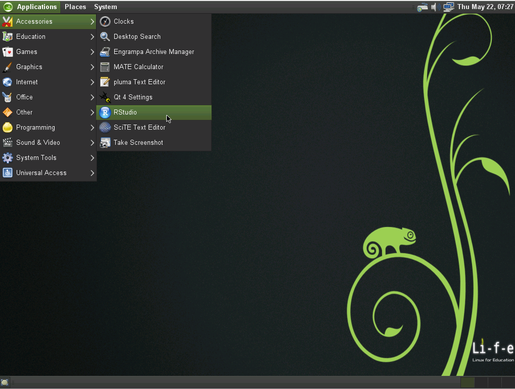Expand the Internet submenu arrow

[92, 82]
